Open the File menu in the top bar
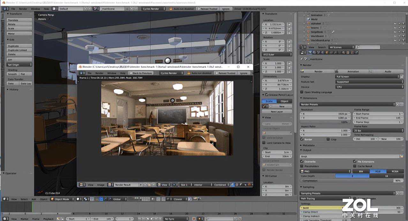 [13, 9]
